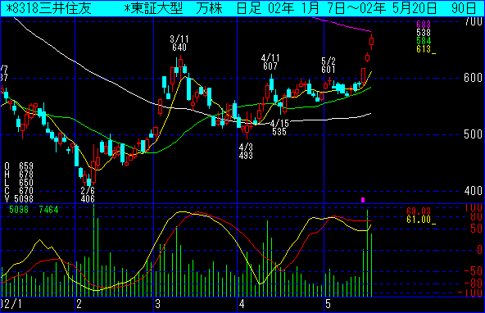Click the month 3 label on time axis

[x=158, y=304]
